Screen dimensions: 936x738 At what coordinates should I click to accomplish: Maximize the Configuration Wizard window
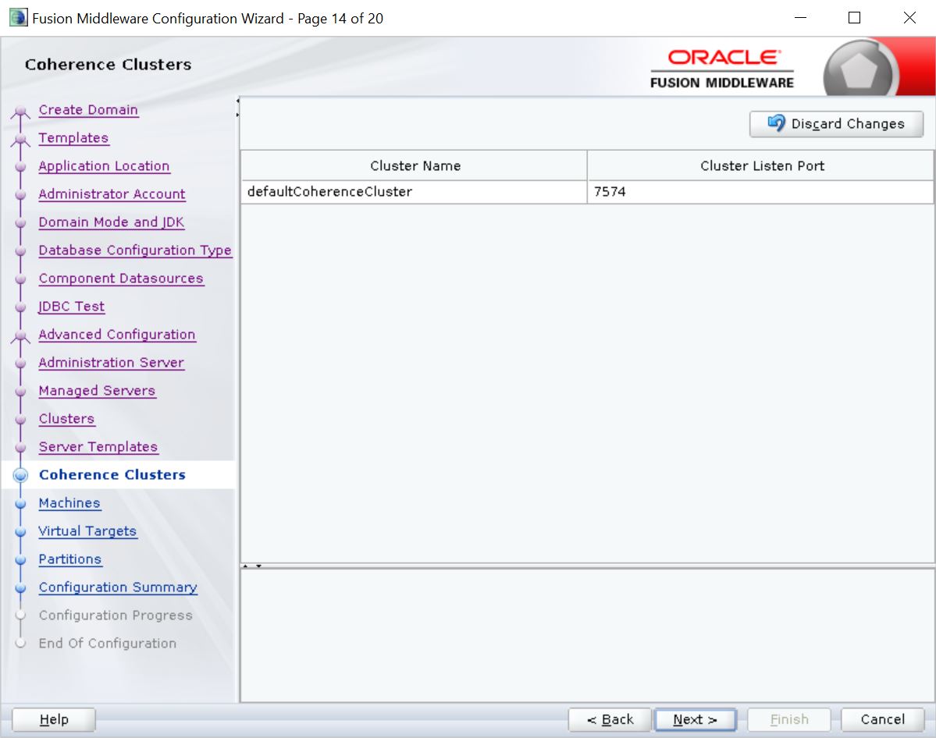(x=854, y=18)
